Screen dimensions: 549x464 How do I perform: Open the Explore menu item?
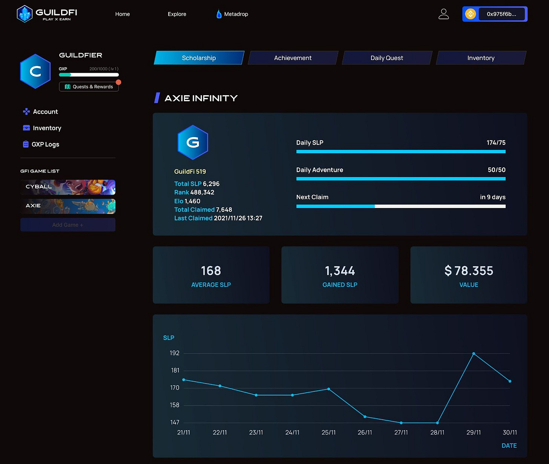[x=177, y=14]
